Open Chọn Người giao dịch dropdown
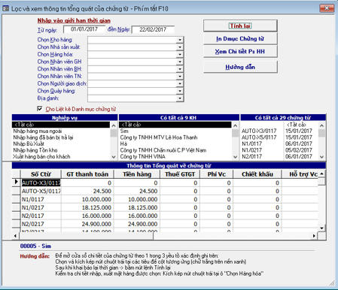The height and width of the screenshot is (290, 338). 180,83
